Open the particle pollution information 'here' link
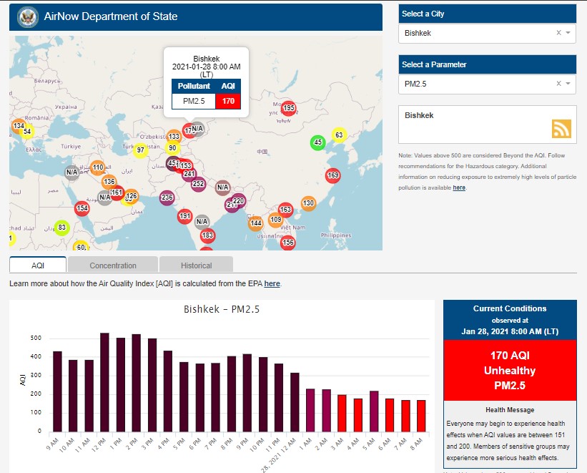 coord(459,187)
